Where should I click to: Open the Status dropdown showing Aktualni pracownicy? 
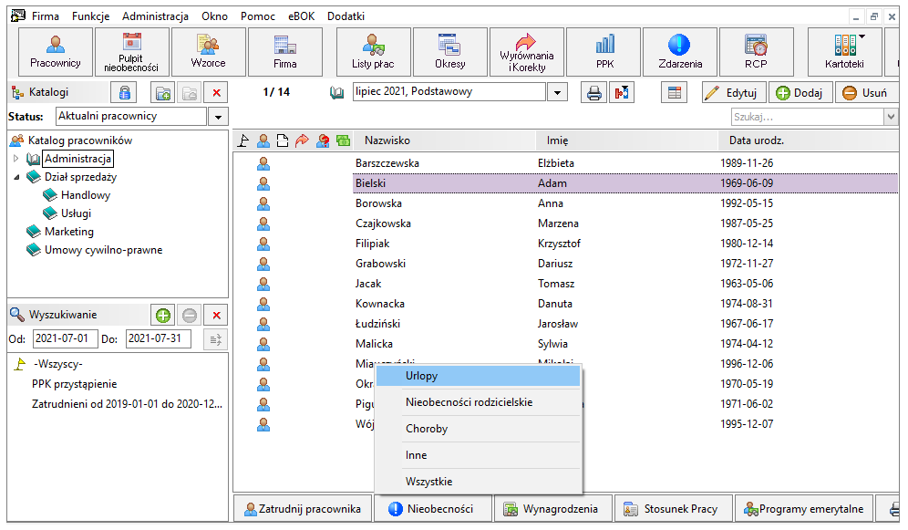pos(218,117)
